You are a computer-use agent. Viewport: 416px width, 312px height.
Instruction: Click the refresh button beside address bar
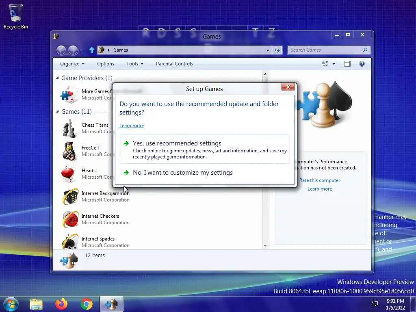[x=277, y=50]
